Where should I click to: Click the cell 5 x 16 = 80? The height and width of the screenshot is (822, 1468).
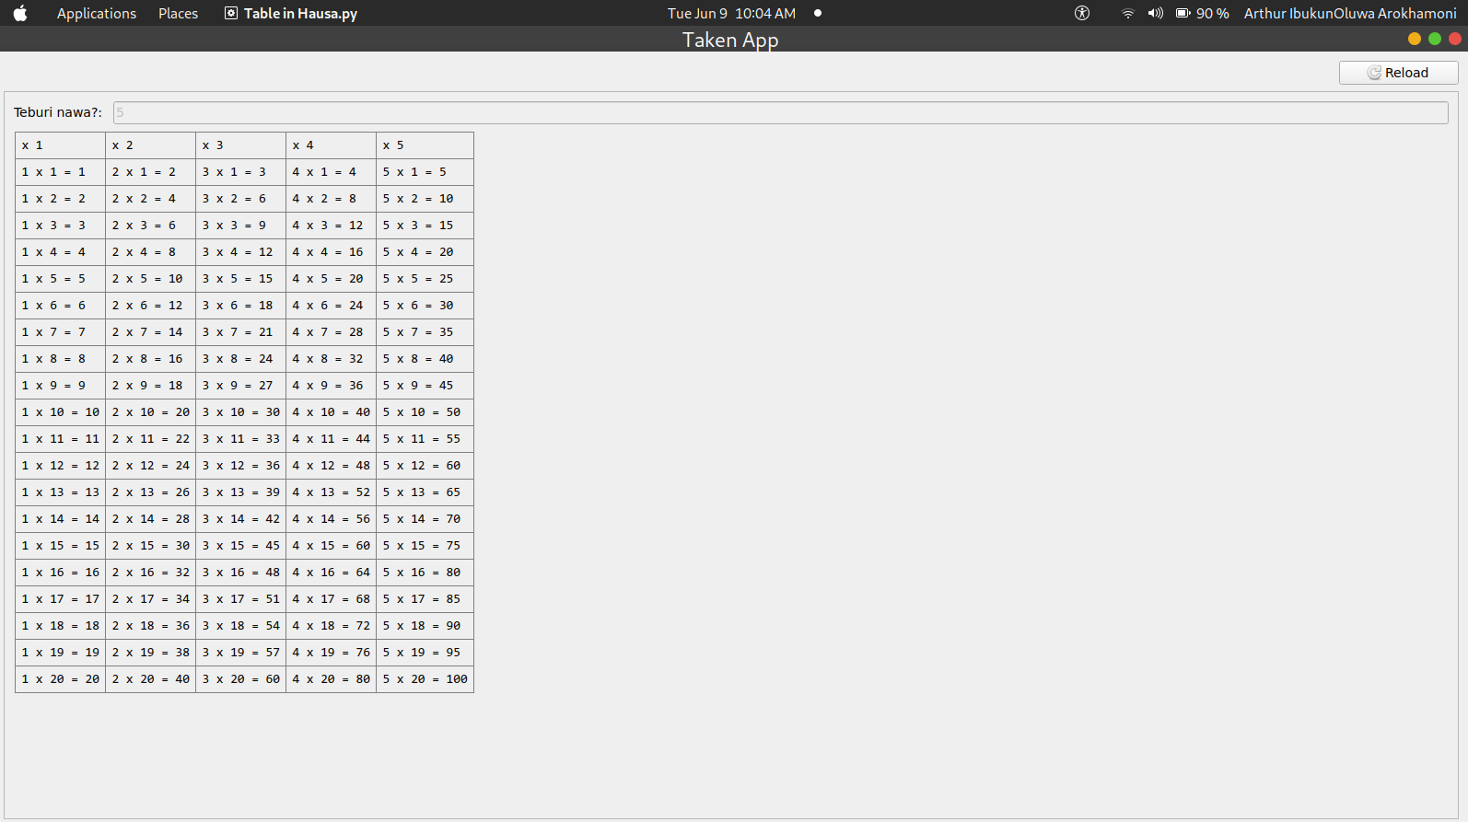[x=425, y=573]
